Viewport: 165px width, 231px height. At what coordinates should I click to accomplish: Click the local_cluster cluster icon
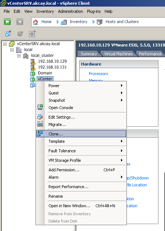tap(26, 56)
